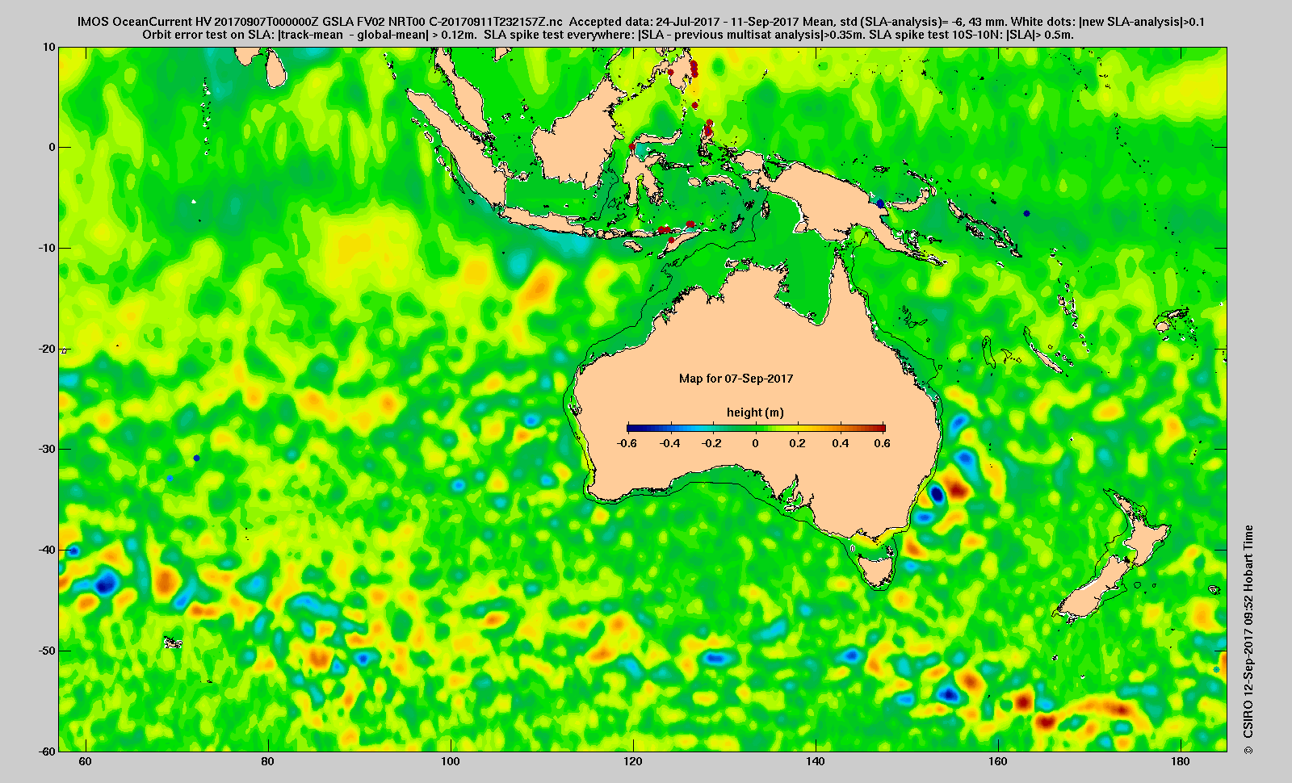This screenshot has width=1292, height=783.
Task: Click latitude axis label -10
Action: pos(48,248)
